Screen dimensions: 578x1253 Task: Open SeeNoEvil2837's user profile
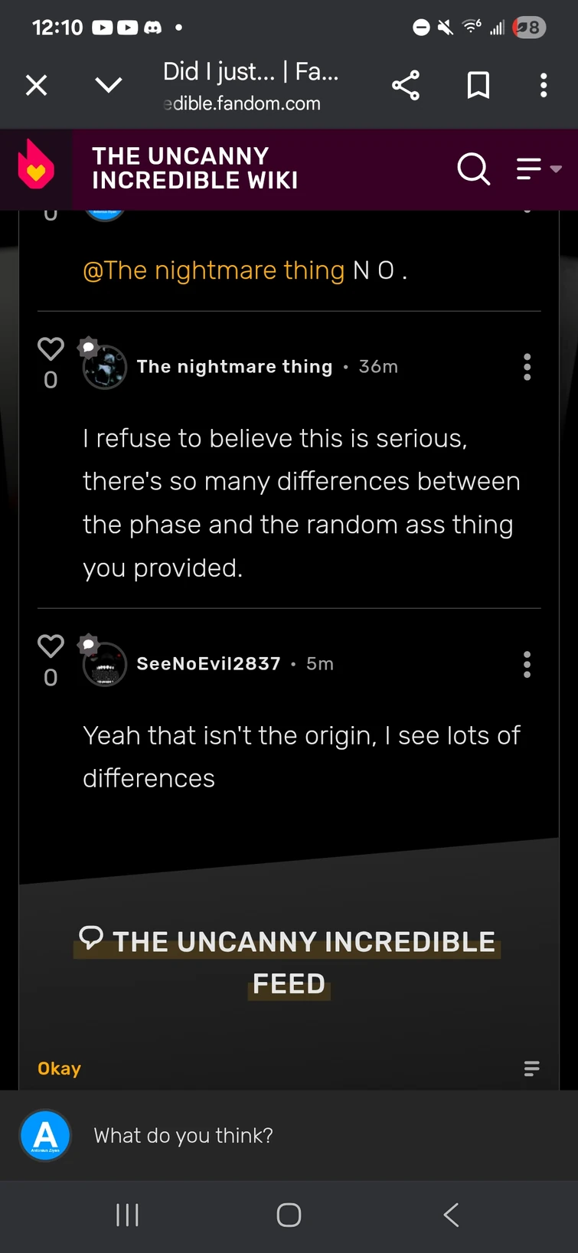point(208,664)
